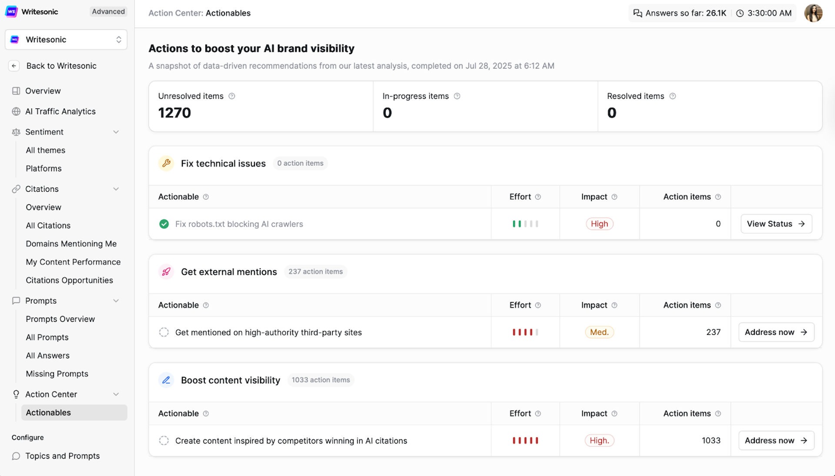Viewport: 835px width, 476px height.
Task: Click the status circle for Get mentioned on high-authority sites
Action: click(x=164, y=332)
